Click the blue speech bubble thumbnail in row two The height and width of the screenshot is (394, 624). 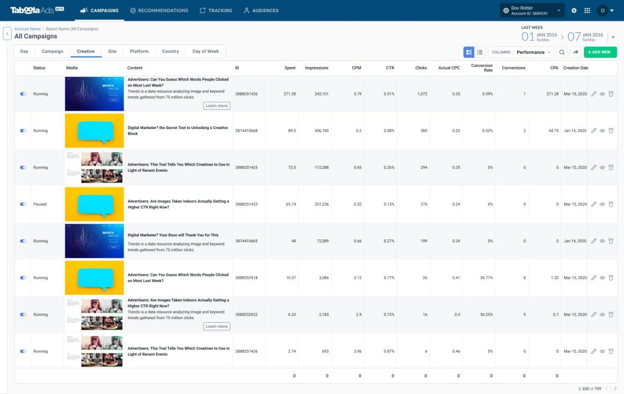[x=94, y=131]
